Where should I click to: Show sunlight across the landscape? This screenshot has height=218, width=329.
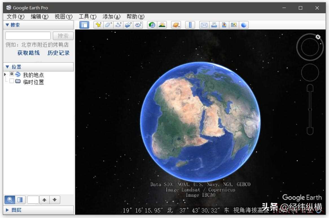(162, 25)
